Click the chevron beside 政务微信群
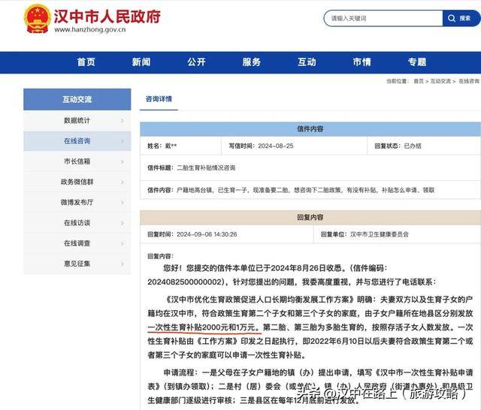 [123, 182]
